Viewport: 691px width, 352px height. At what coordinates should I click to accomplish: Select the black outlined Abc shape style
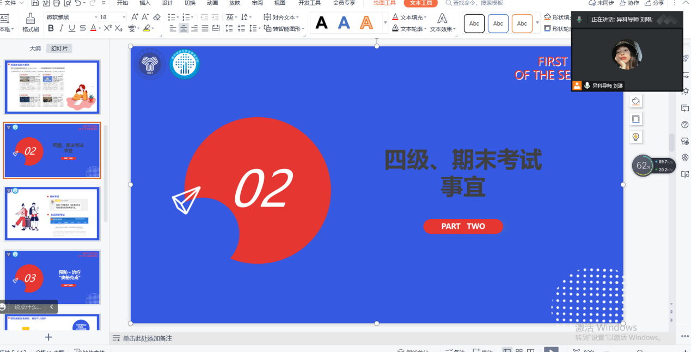pos(474,23)
